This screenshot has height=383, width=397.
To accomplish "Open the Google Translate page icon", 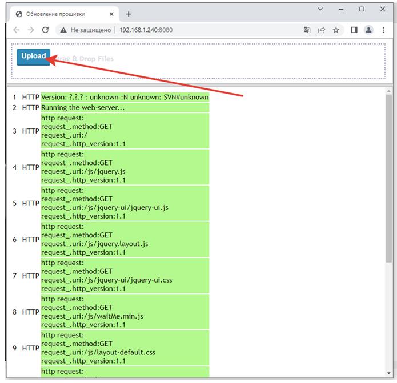I will point(307,30).
